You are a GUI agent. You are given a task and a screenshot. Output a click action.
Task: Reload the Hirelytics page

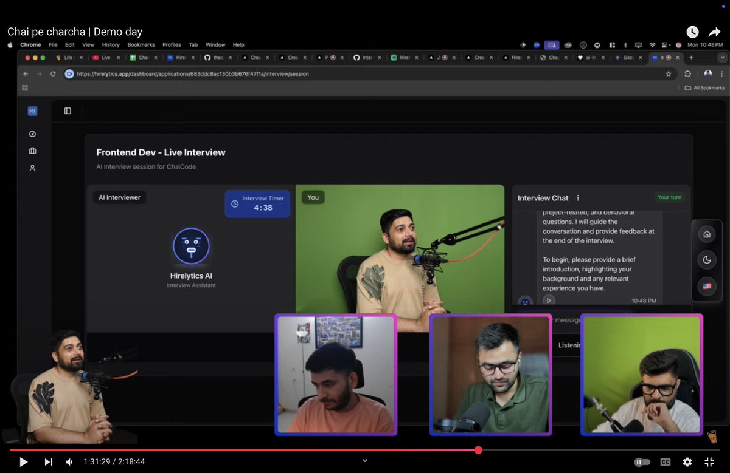pyautogui.click(x=53, y=73)
